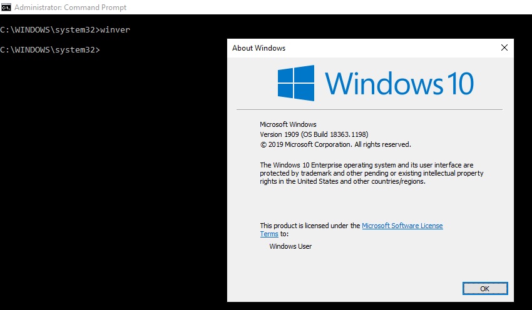Click the Command Prompt icon in title bar
Screen dimensions: 532x310
tap(6, 7)
